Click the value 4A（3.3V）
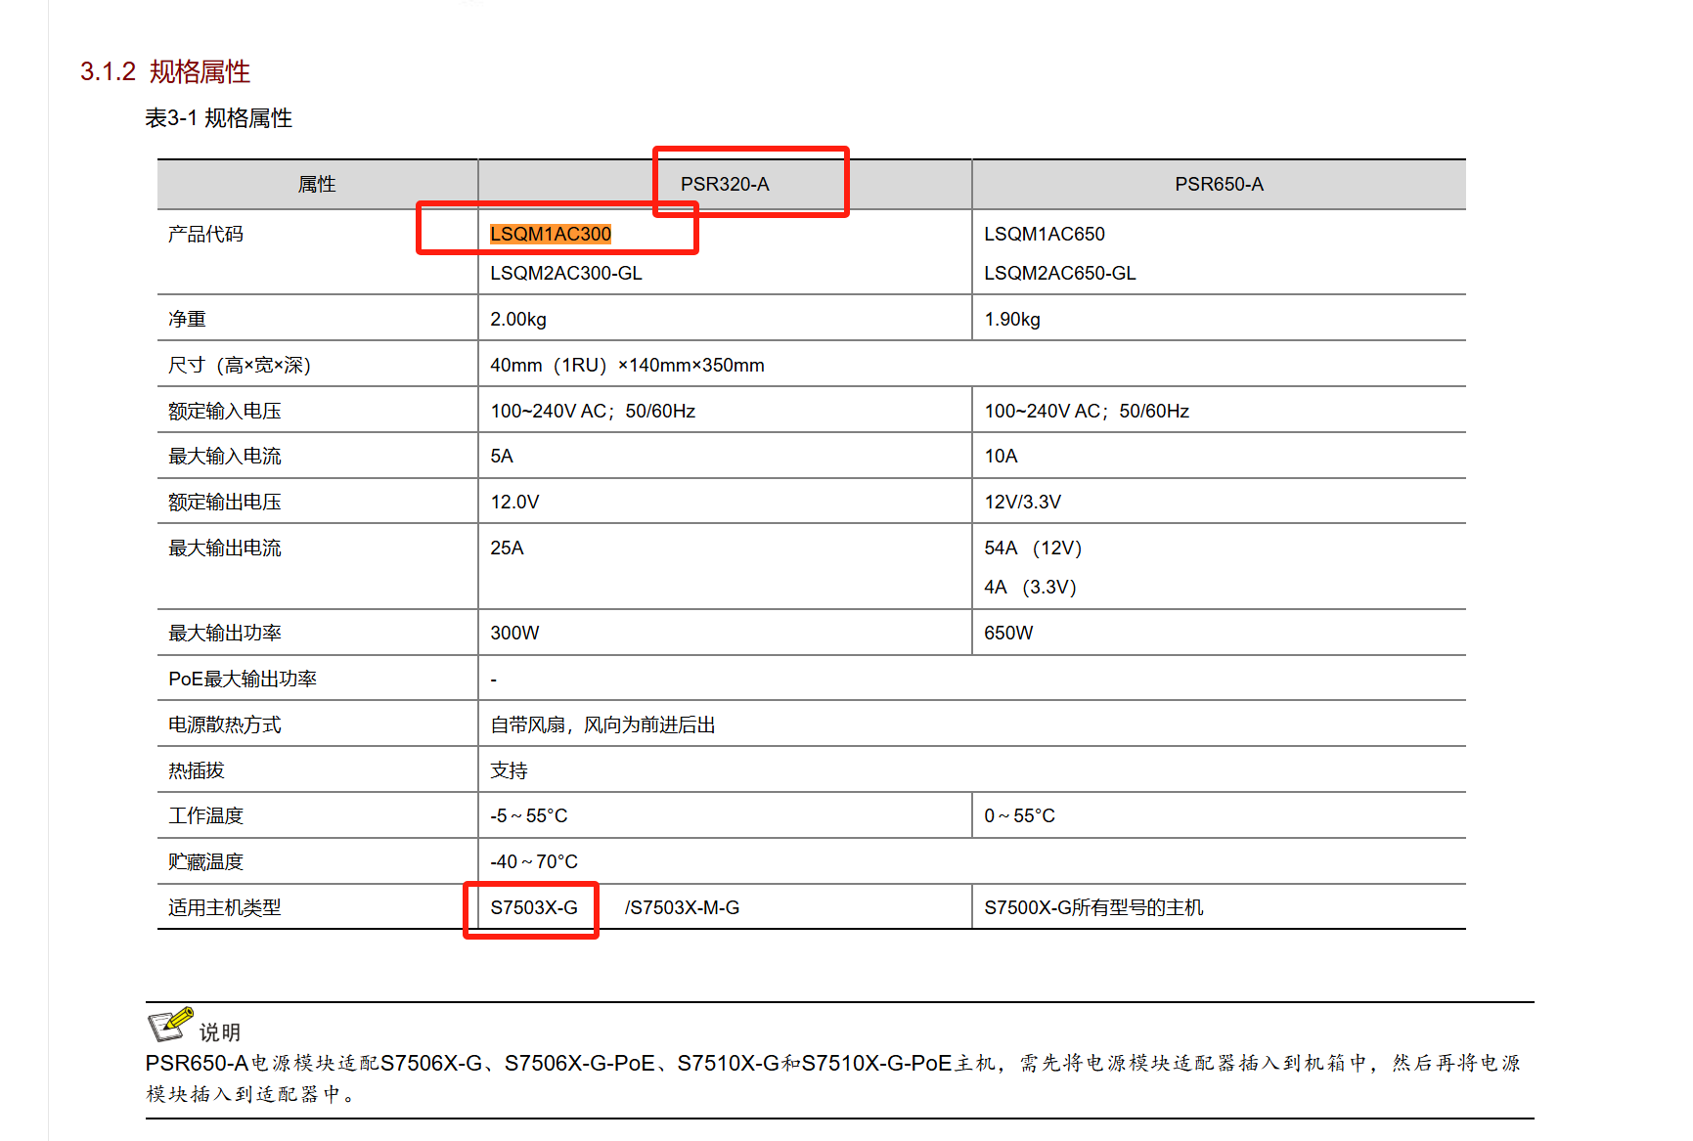Viewport: 1693px width, 1141px height. pos(1030,587)
